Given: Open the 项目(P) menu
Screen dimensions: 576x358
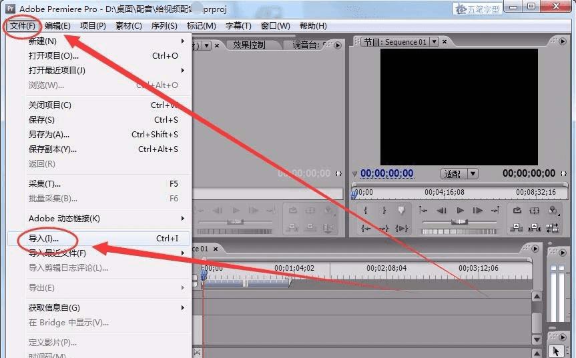Looking at the screenshot, I should [93, 26].
